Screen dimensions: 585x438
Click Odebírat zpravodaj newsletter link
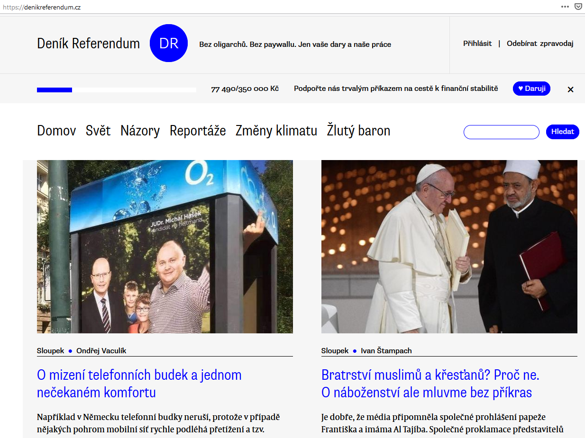pyautogui.click(x=540, y=44)
